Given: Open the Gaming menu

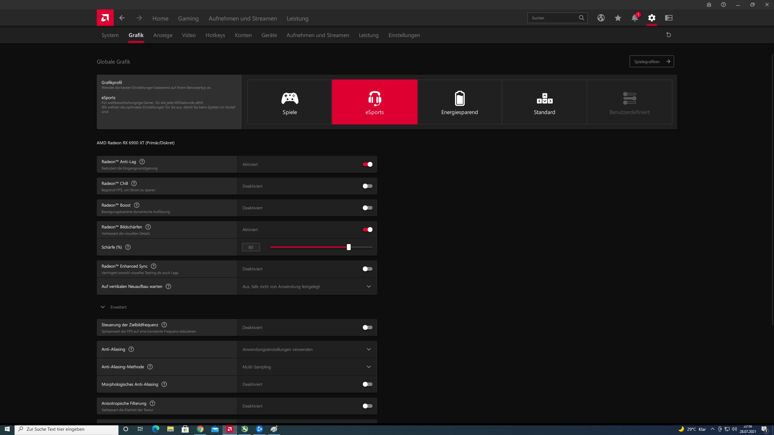Looking at the screenshot, I should pos(188,18).
